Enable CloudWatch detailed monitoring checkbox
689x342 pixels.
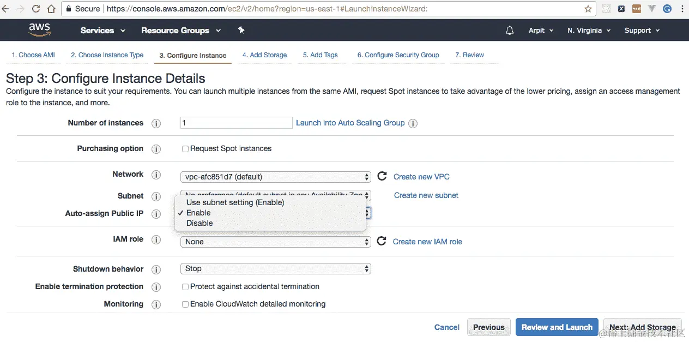point(185,304)
